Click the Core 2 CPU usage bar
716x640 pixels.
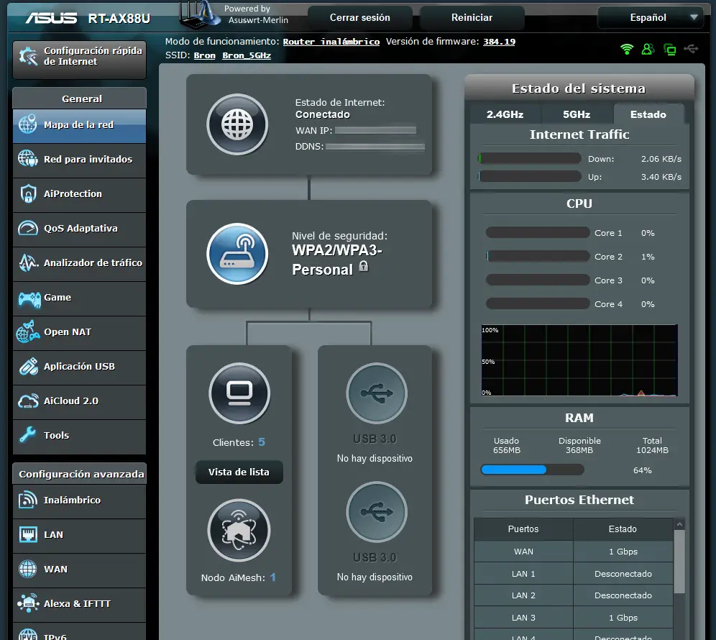(x=538, y=256)
